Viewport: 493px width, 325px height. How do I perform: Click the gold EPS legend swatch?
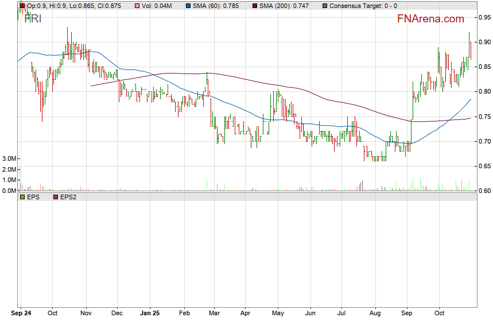click(22, 197)
